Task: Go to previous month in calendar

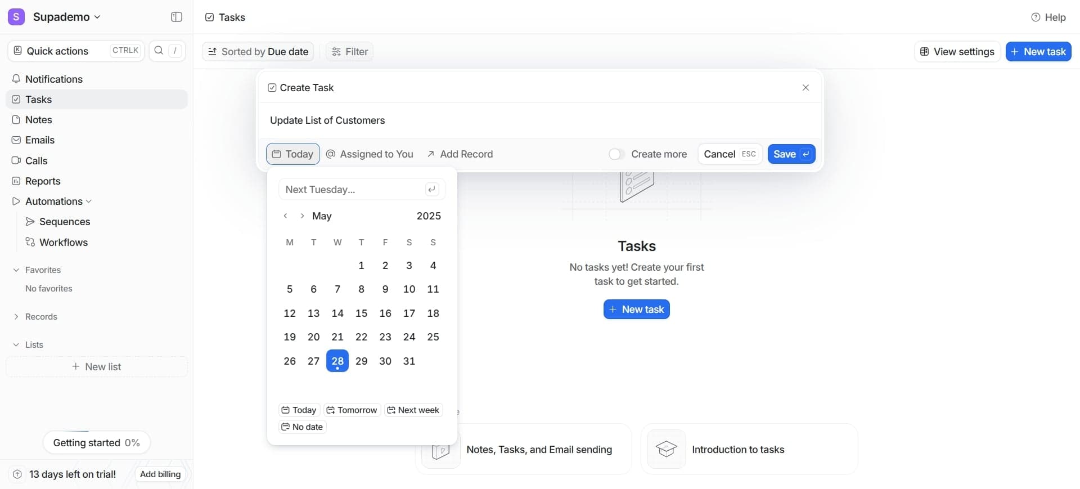Action: (x=285, y=216)
